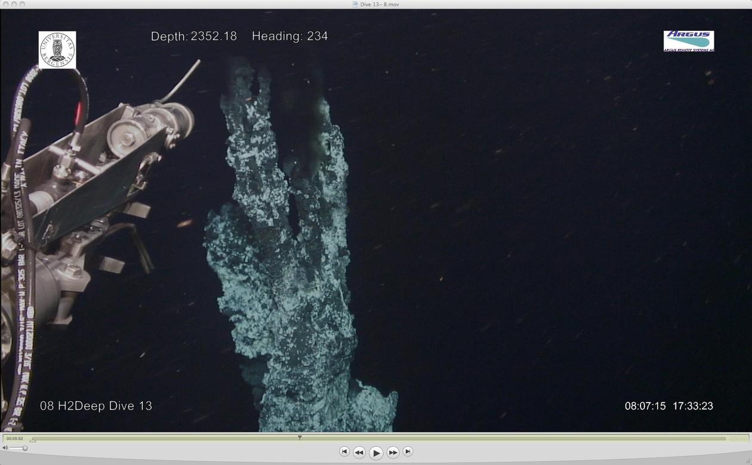The image size is (752, 465).
Task: Click the Universitas Bergensis logo in video
Action: (57, 50)
